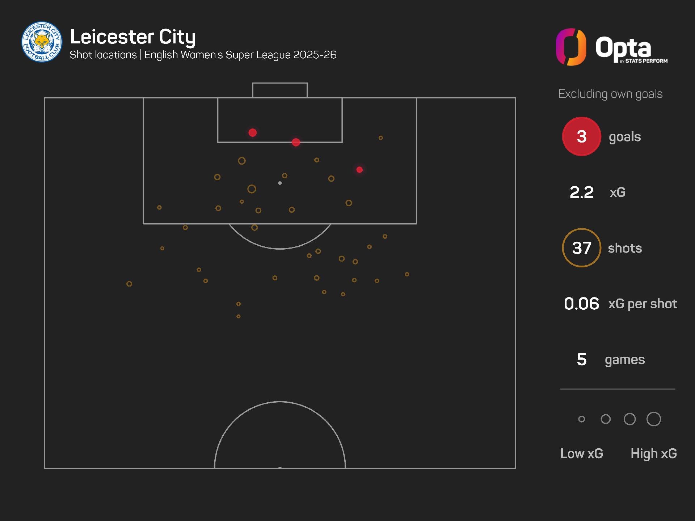
Task: Click the Leicester City title text
Action: (x=132, y=37)
